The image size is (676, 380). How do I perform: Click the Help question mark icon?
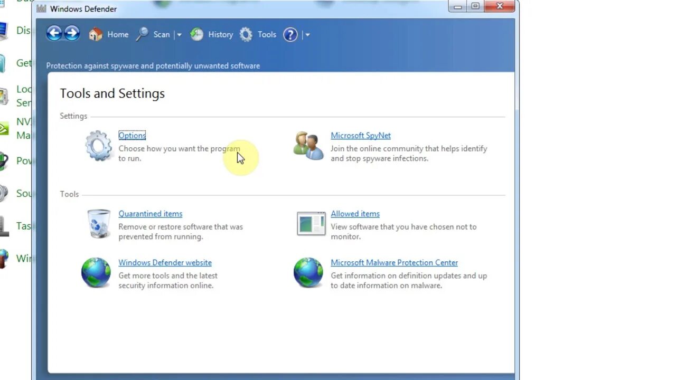coord(290,35)
